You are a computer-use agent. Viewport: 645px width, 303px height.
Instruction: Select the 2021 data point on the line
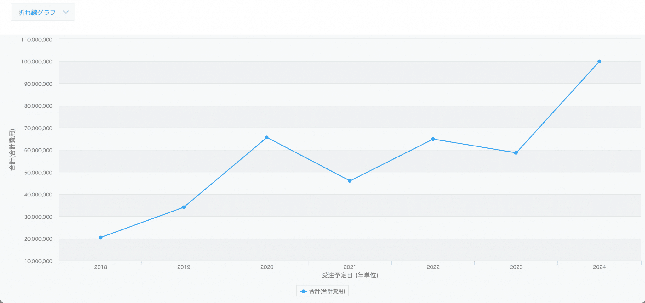click(x=350, y=181)
